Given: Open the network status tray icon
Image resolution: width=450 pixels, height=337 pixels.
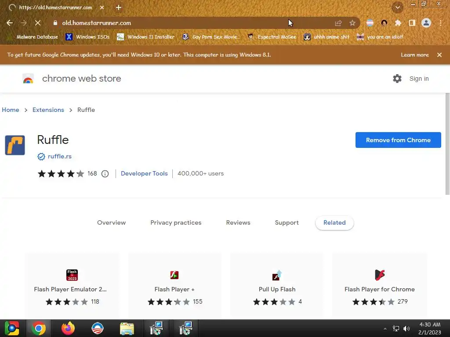Looking at the screenshot, I should (396, 329).
